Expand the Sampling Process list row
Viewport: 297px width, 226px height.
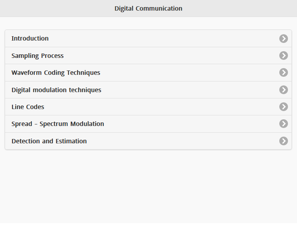(148, 56)
